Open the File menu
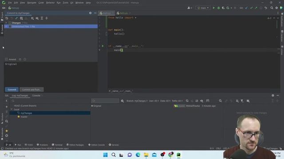284x159 pixels. (x=10, y=3)
